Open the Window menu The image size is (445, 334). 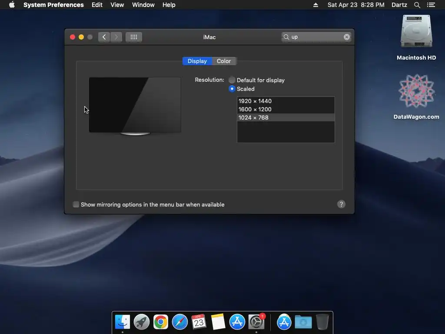143,5
